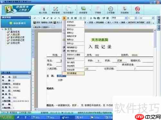Viewport: 161px width, 120px height.
Task: Open the rightmost formatting toolbar combo box
Action: point(147,18)
